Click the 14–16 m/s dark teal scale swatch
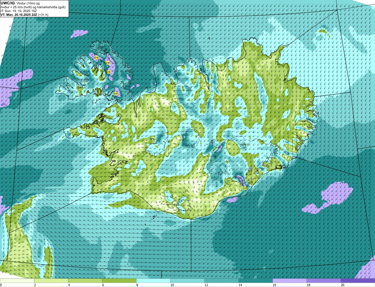This screenshot has width=375, height=287. click(255, 281)
